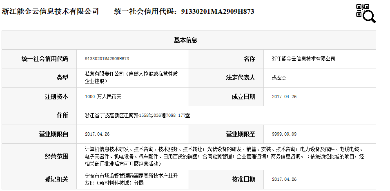Select the address 浙江省宁波高新区江南路1558号
The image size is (390, 191).
pos(137,115)
